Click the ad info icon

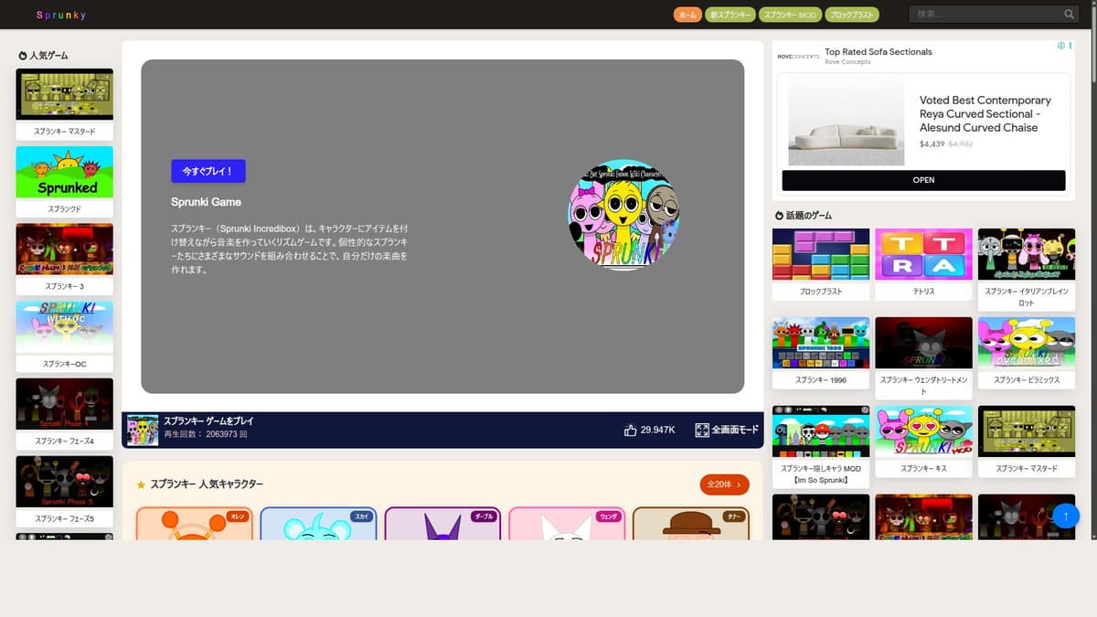1060,45
